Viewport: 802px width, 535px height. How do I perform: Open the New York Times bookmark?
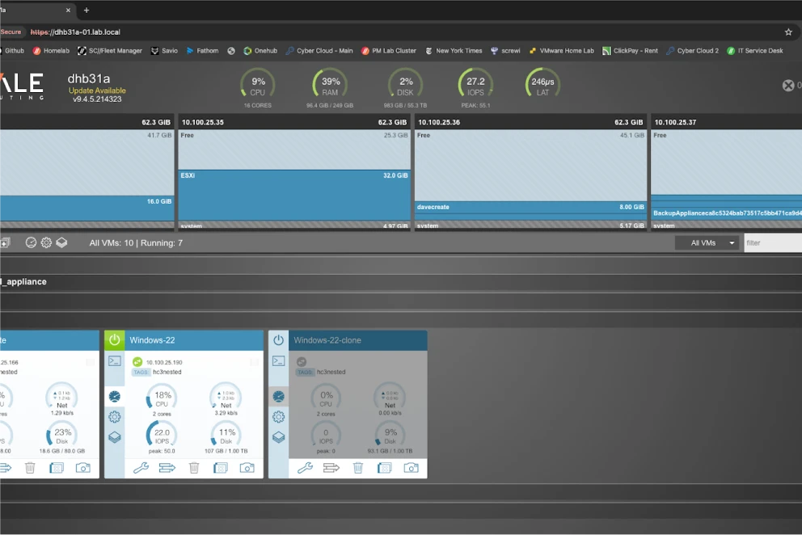pos(454,51)
